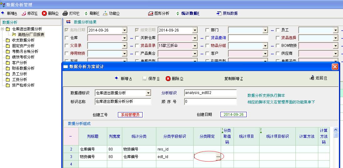Collapse the 仓库进出数据分析 tree node

click(3, 29)
